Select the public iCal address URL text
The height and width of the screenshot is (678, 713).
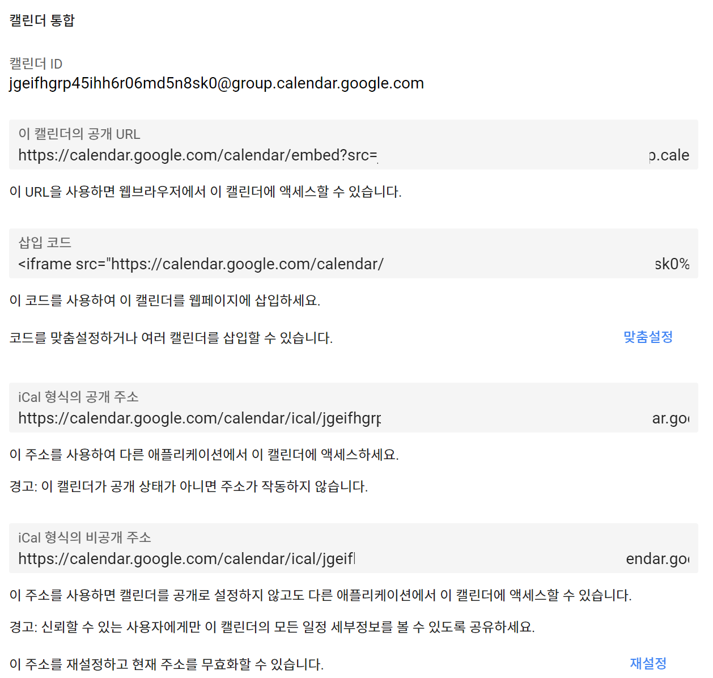(354, 418)
